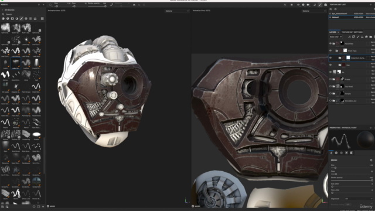Add a paint layer with the brush icon
The height and width of the screenshot is (211, 375).
[x=358, y=37]
